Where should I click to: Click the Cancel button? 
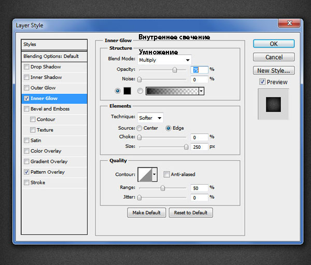(x=274, y=57)
